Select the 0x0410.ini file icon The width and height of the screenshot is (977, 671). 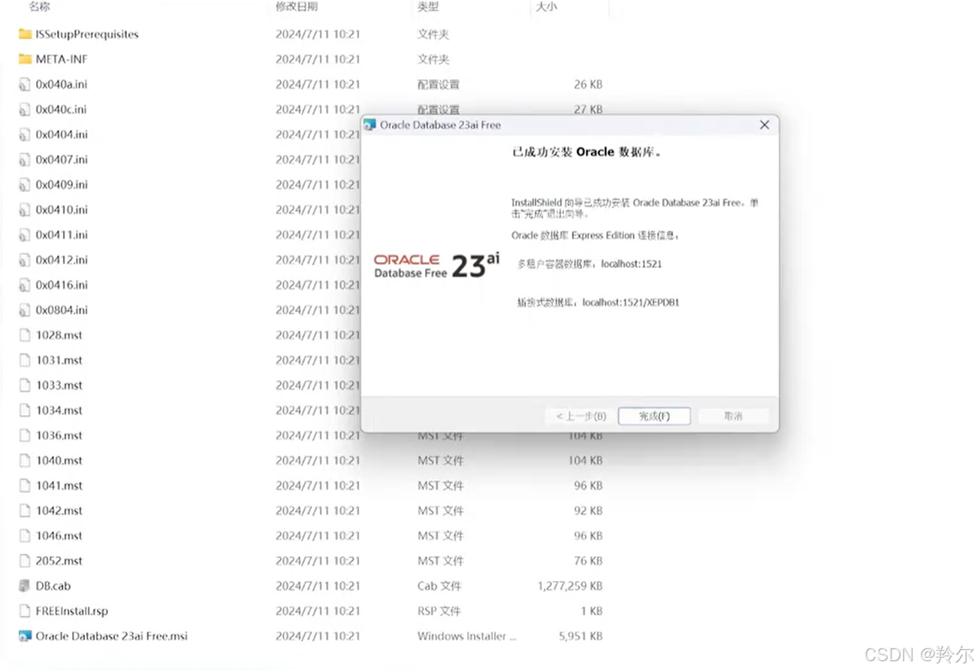pos(25,209)
